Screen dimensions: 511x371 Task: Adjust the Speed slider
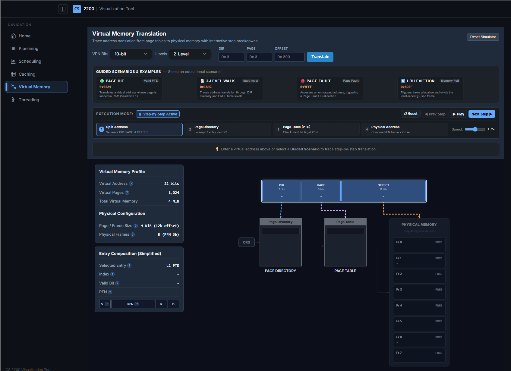pyautogui.click(x=475, y=129)
